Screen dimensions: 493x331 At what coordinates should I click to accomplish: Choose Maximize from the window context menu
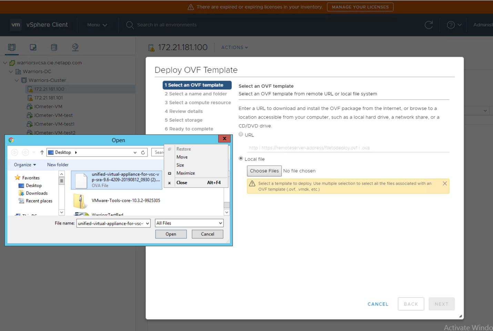point(185,173)
